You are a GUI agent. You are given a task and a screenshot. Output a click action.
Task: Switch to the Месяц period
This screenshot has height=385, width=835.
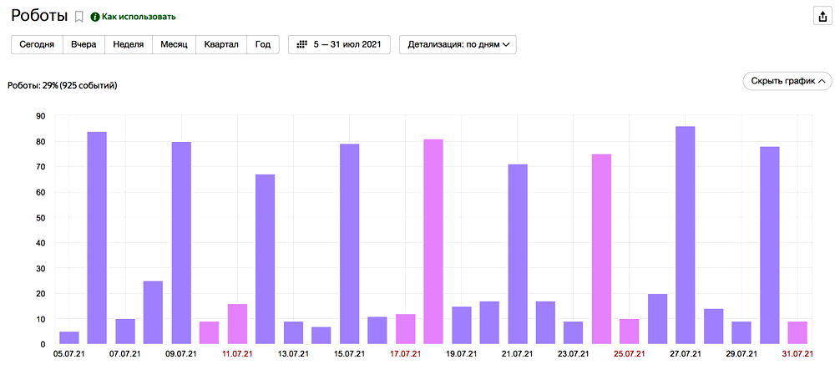coord(173,44)
